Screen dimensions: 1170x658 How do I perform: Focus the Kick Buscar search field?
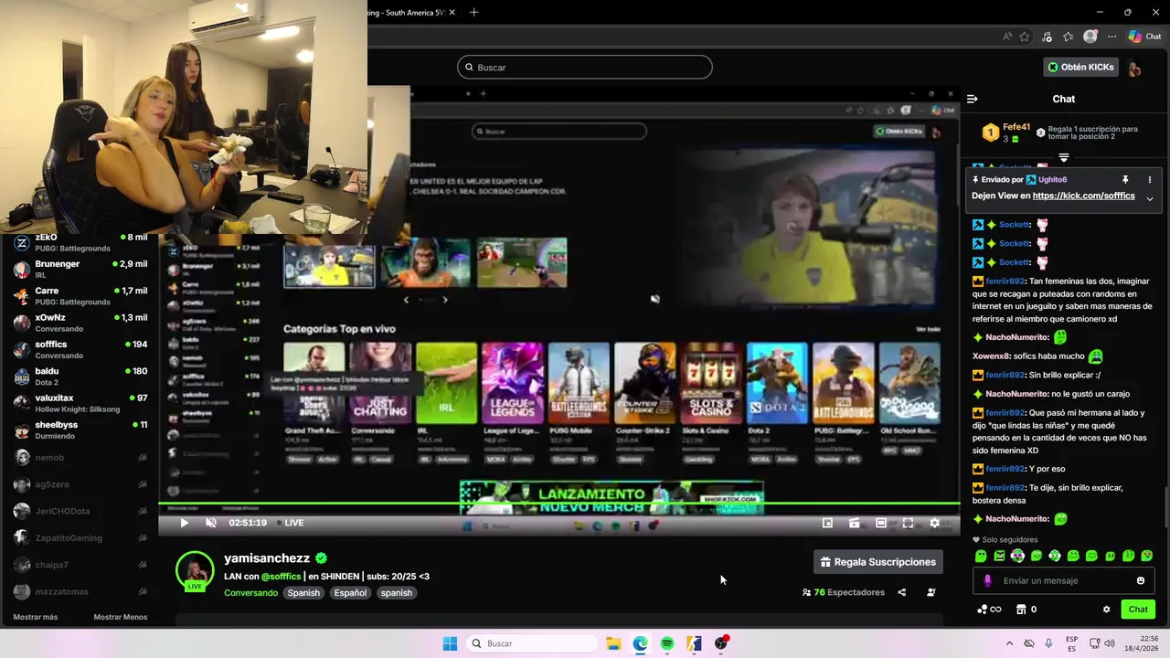(x=585, y=67)
